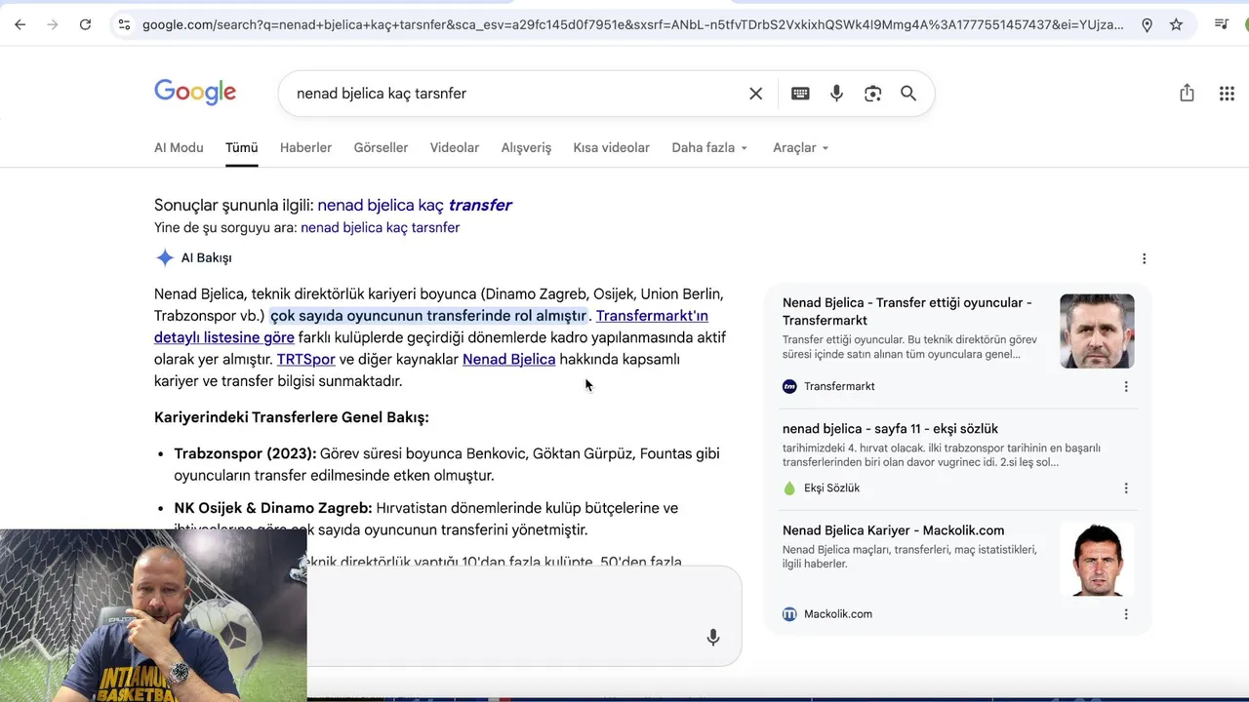Click the Transfermarkt favicon
Screen dimensions: 1249x702
(x=789, y=387)
